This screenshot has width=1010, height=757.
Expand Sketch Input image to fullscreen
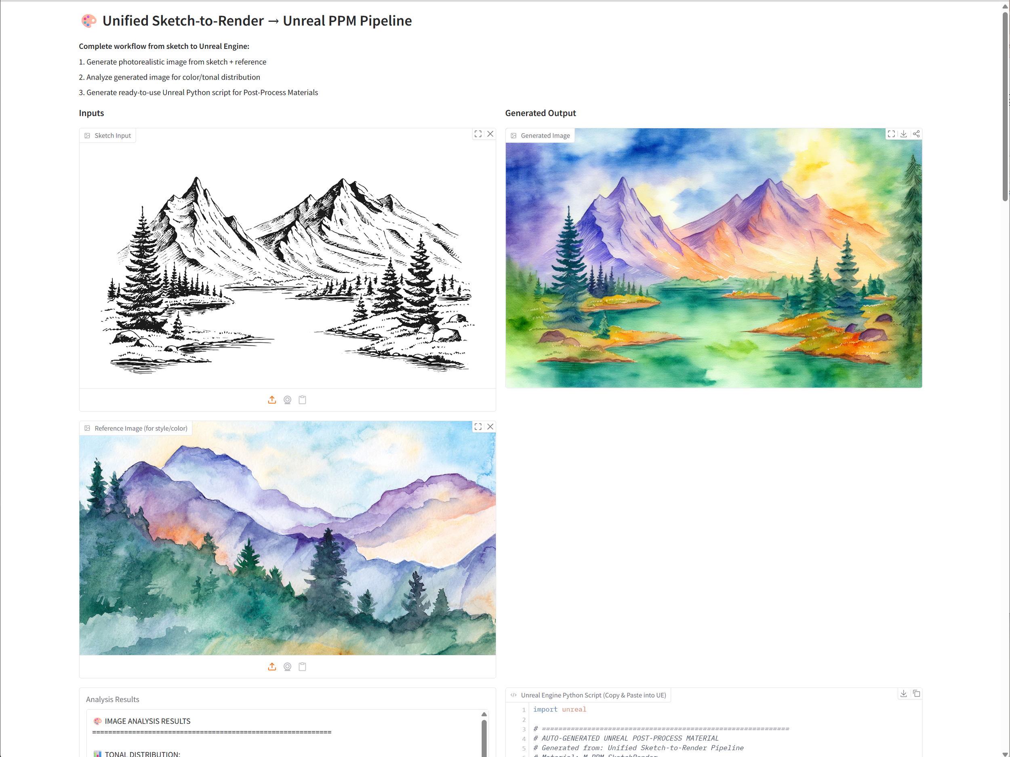click(x=478, y=134)
